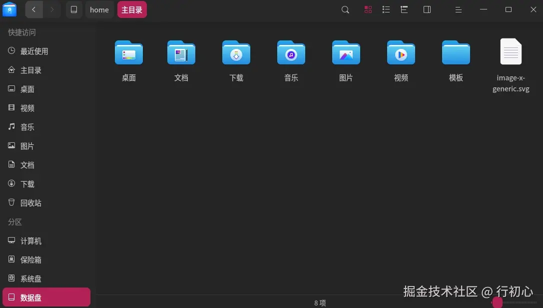
Task: Open the 下载 folder
Action: point(236,53)
